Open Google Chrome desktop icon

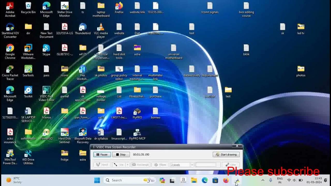pyautogui.click(x=10, y=52)
